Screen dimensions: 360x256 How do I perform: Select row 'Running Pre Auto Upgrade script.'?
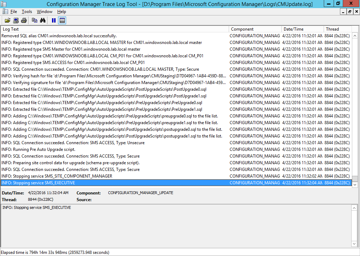click(176, 149)
